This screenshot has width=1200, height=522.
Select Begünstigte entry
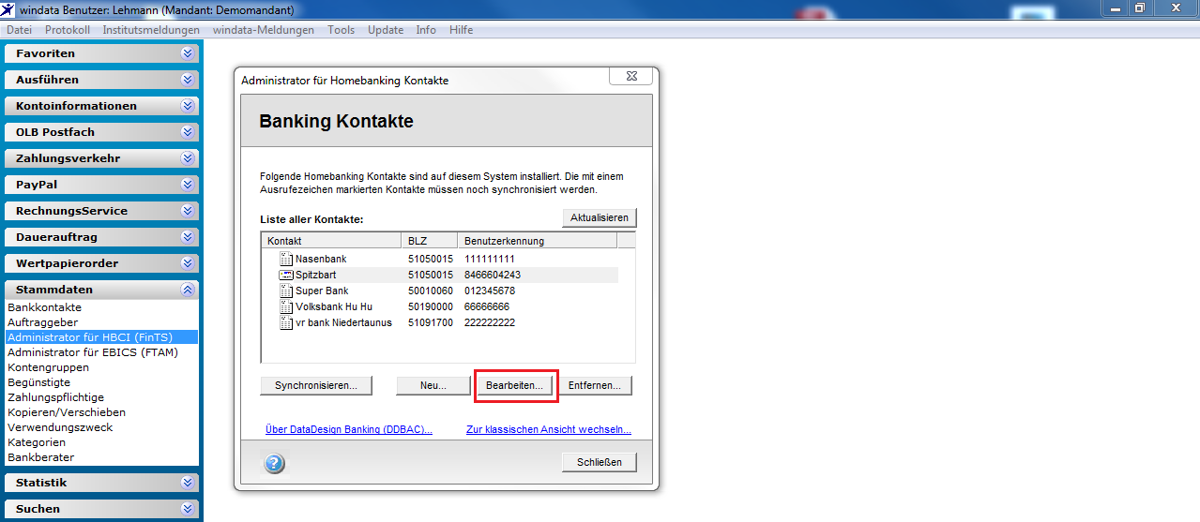point(38,382)
